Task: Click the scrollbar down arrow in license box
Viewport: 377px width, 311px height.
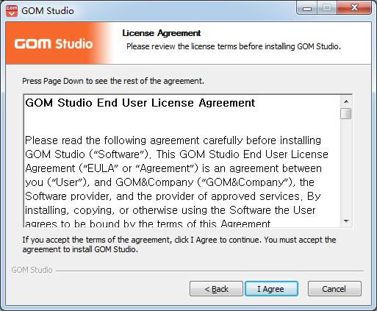Action: (x=346, y=221)
